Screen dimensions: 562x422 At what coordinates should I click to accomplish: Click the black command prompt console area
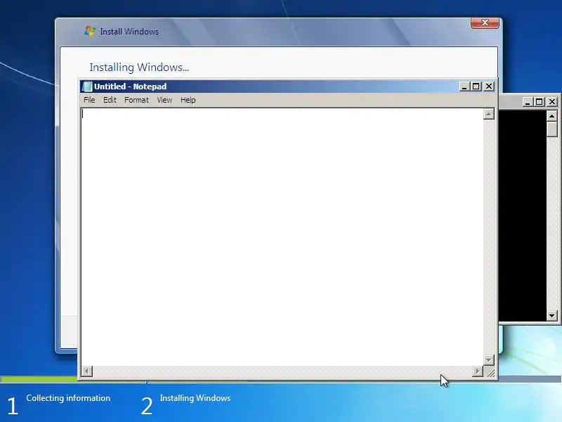click(522, 215)
